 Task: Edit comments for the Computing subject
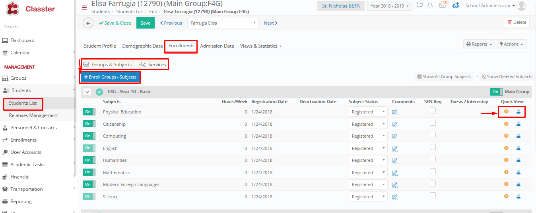[x=394, y=136]
